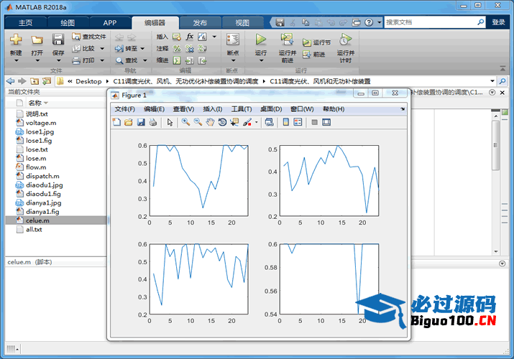Switch to the 绘图 (Plots) ribbon tab

68,23
